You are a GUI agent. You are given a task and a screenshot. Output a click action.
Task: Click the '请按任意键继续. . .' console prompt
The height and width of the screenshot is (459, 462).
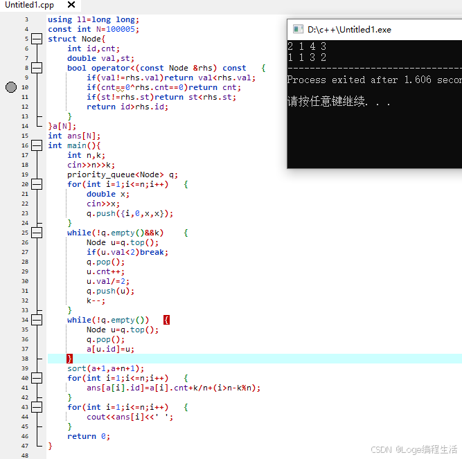pyautogui.click(x=339, y=101)
